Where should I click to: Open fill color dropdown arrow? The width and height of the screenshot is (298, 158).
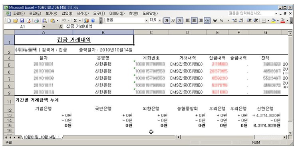(278, 20)
